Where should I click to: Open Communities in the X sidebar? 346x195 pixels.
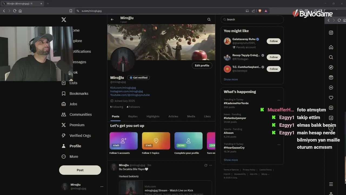click(x=76, y=115)
